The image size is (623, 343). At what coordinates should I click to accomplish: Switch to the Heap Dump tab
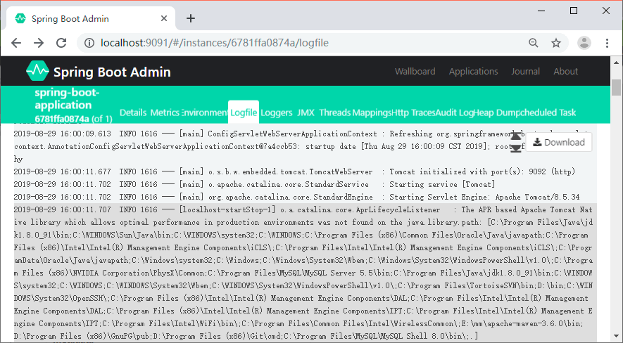pyautogui.click(x=496, y=112)
